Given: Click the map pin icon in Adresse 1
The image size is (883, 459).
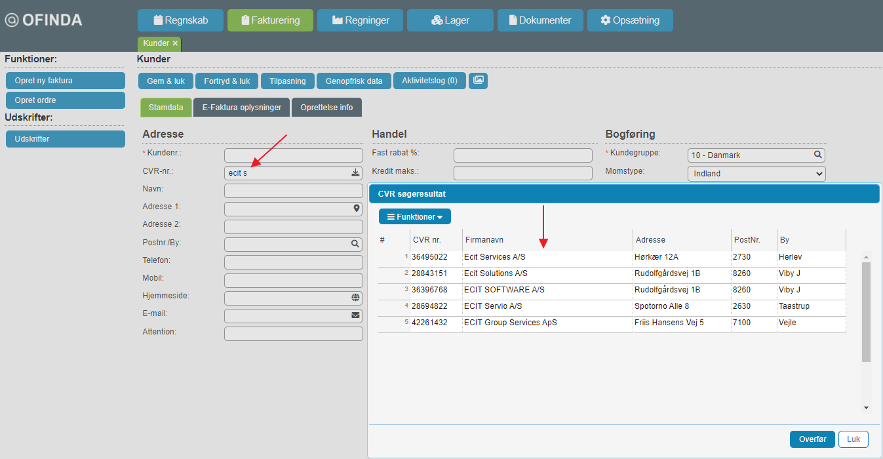Looking at the screenshot, I should tap(356, 209).
